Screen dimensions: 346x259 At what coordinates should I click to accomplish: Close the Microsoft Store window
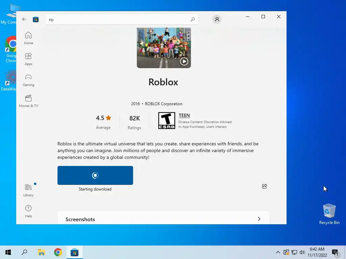(x=279, y=17)
